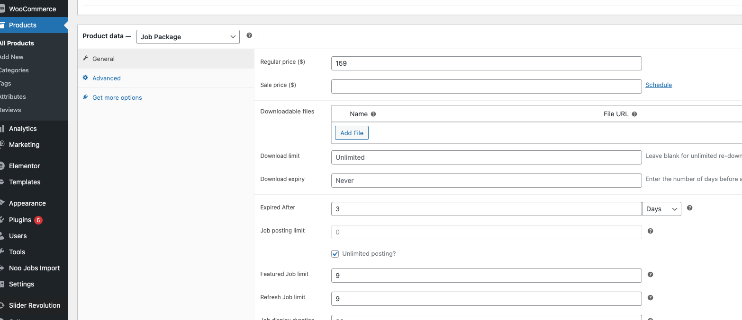
Task: Click the Noo Jobs Import icon
Action: (2, 268)
